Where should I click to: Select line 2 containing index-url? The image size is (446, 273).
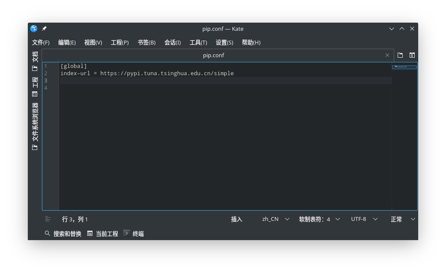[x=147, y=73]
